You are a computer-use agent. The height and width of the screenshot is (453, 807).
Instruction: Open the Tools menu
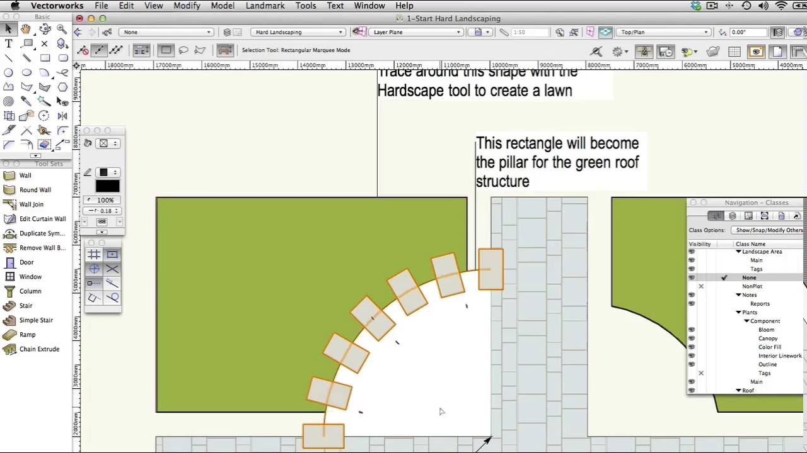(x=306, y=6)
